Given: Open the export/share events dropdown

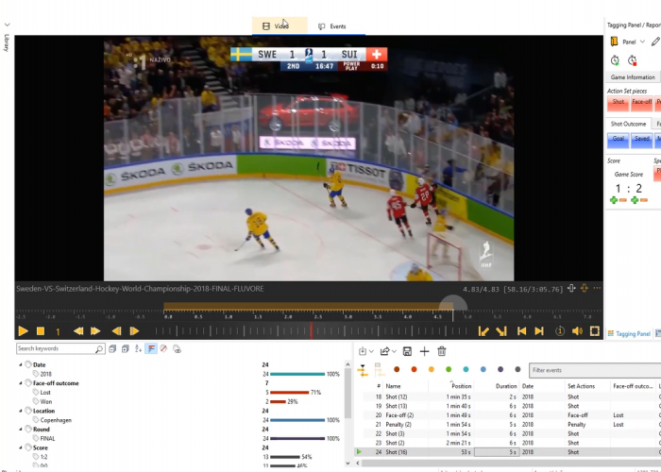Looking at the screenshot, I should point(388,351).
